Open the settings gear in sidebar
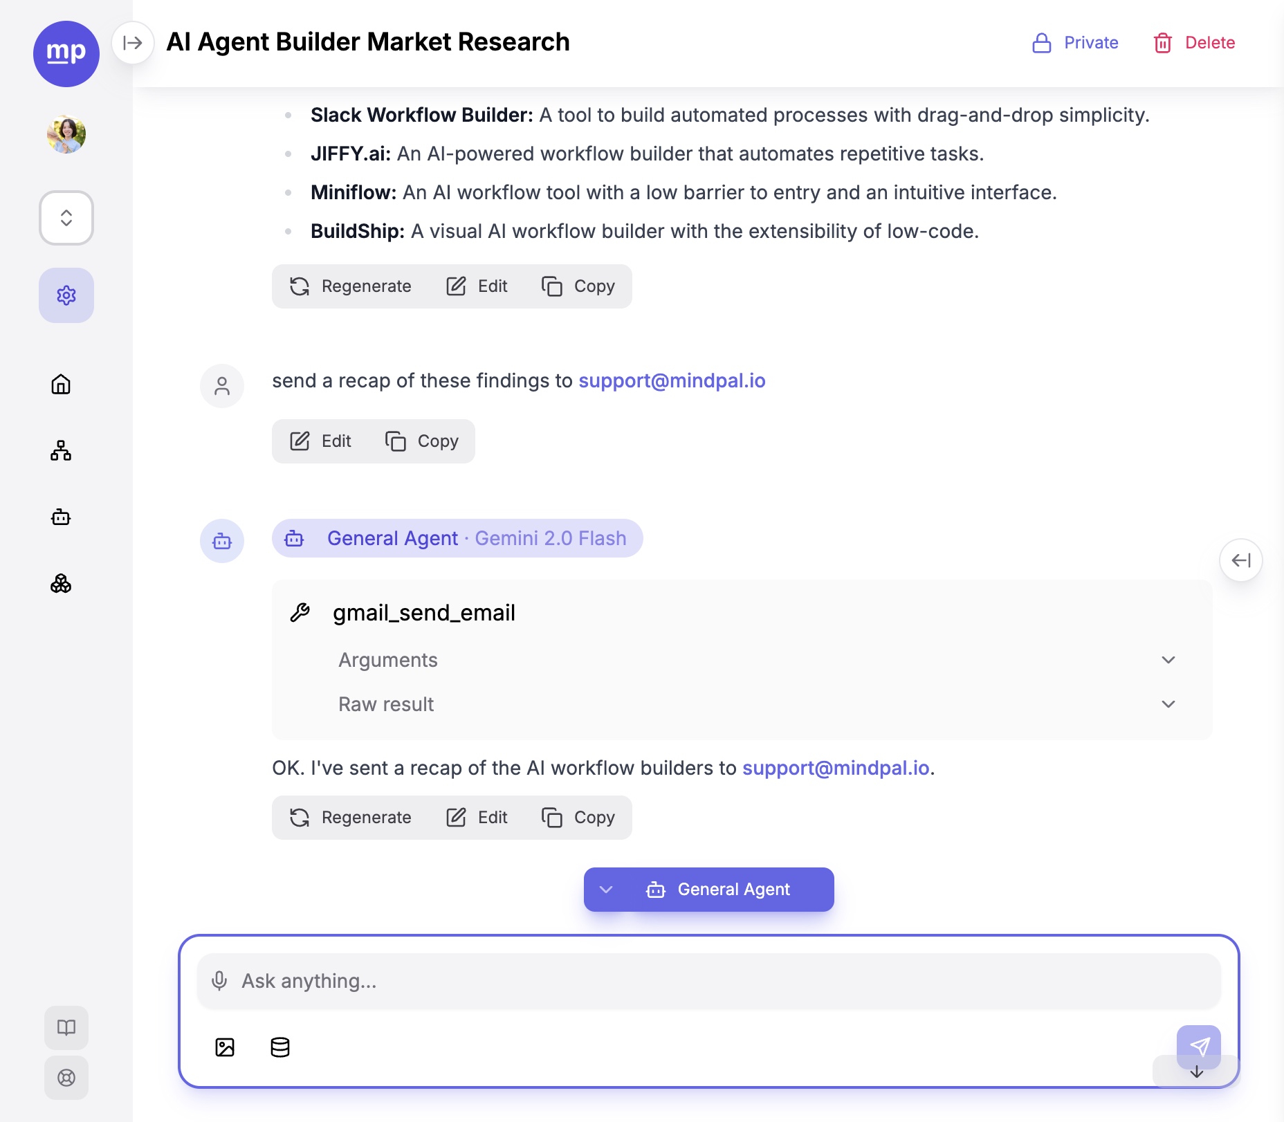This screenshot has height=1122, width=1284. point(66,295)
